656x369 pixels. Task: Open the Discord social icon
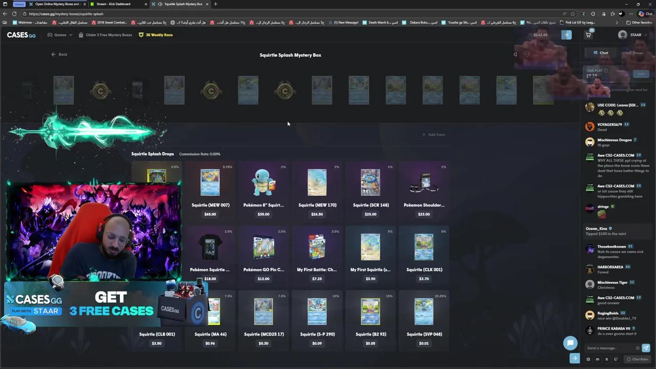tap(598, 359)
